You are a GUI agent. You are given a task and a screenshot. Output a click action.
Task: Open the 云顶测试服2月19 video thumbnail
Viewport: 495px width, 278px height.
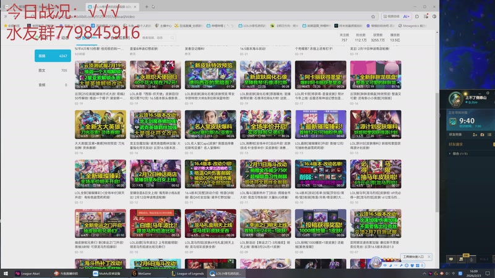pos(100,75)
